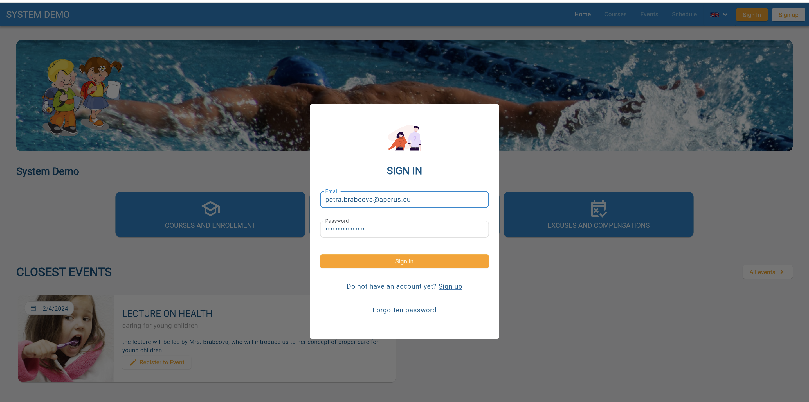Click the pencil icon on Register to Event
This screenshot has height=402, width=809.
coord(133,362)
